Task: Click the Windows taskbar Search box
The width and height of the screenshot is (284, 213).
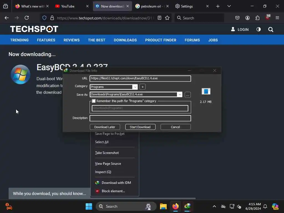Action: tap(126, 206)
